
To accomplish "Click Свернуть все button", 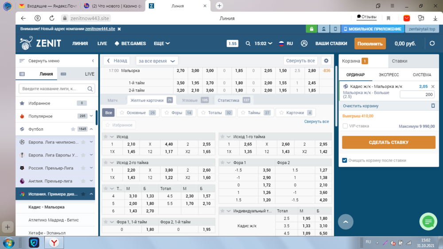I will coord(300,61).
